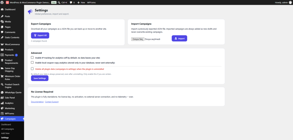Click the Live status badge
Screen dimensions: 293x140
point(54,2)
